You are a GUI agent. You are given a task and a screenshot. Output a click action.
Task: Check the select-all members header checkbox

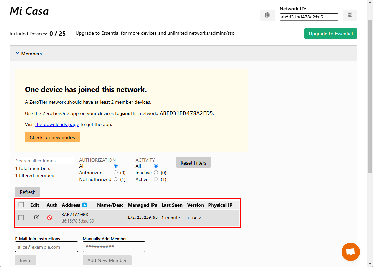pyautogui.click(x=21, y=205)
